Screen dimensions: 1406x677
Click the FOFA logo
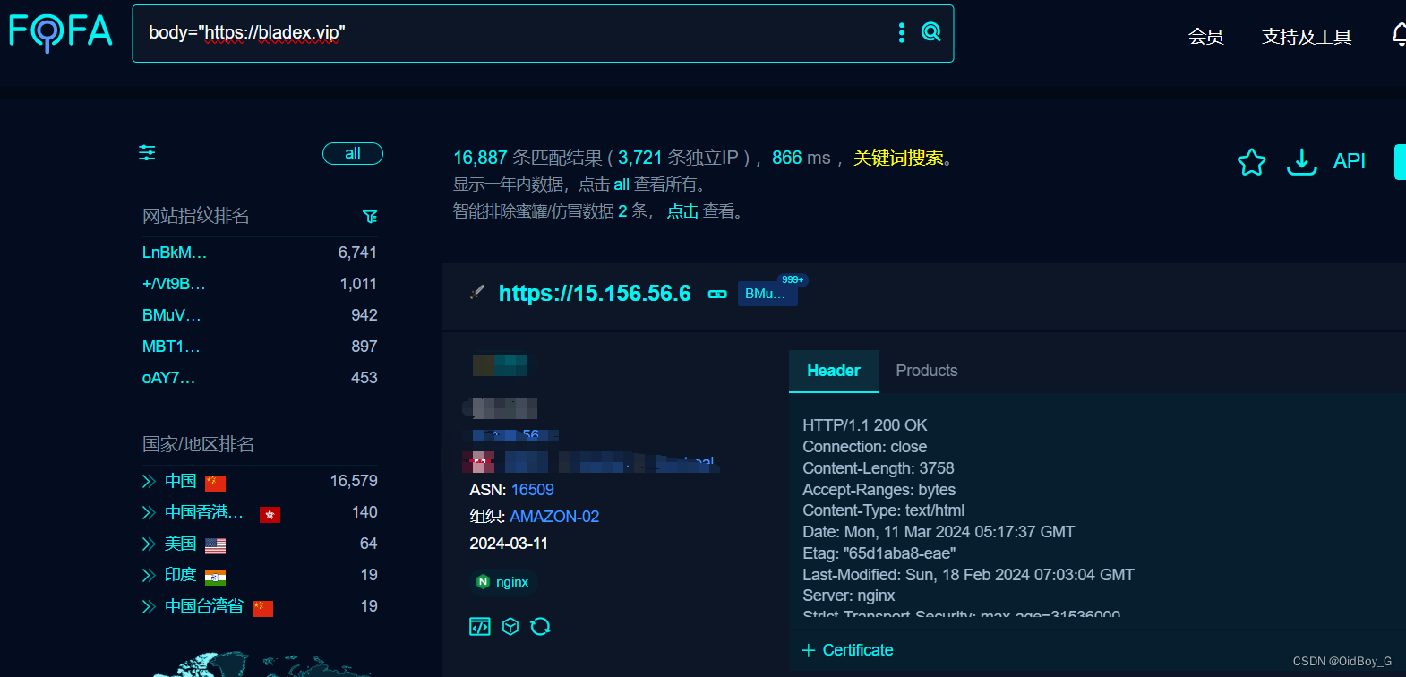pos(61,32)
